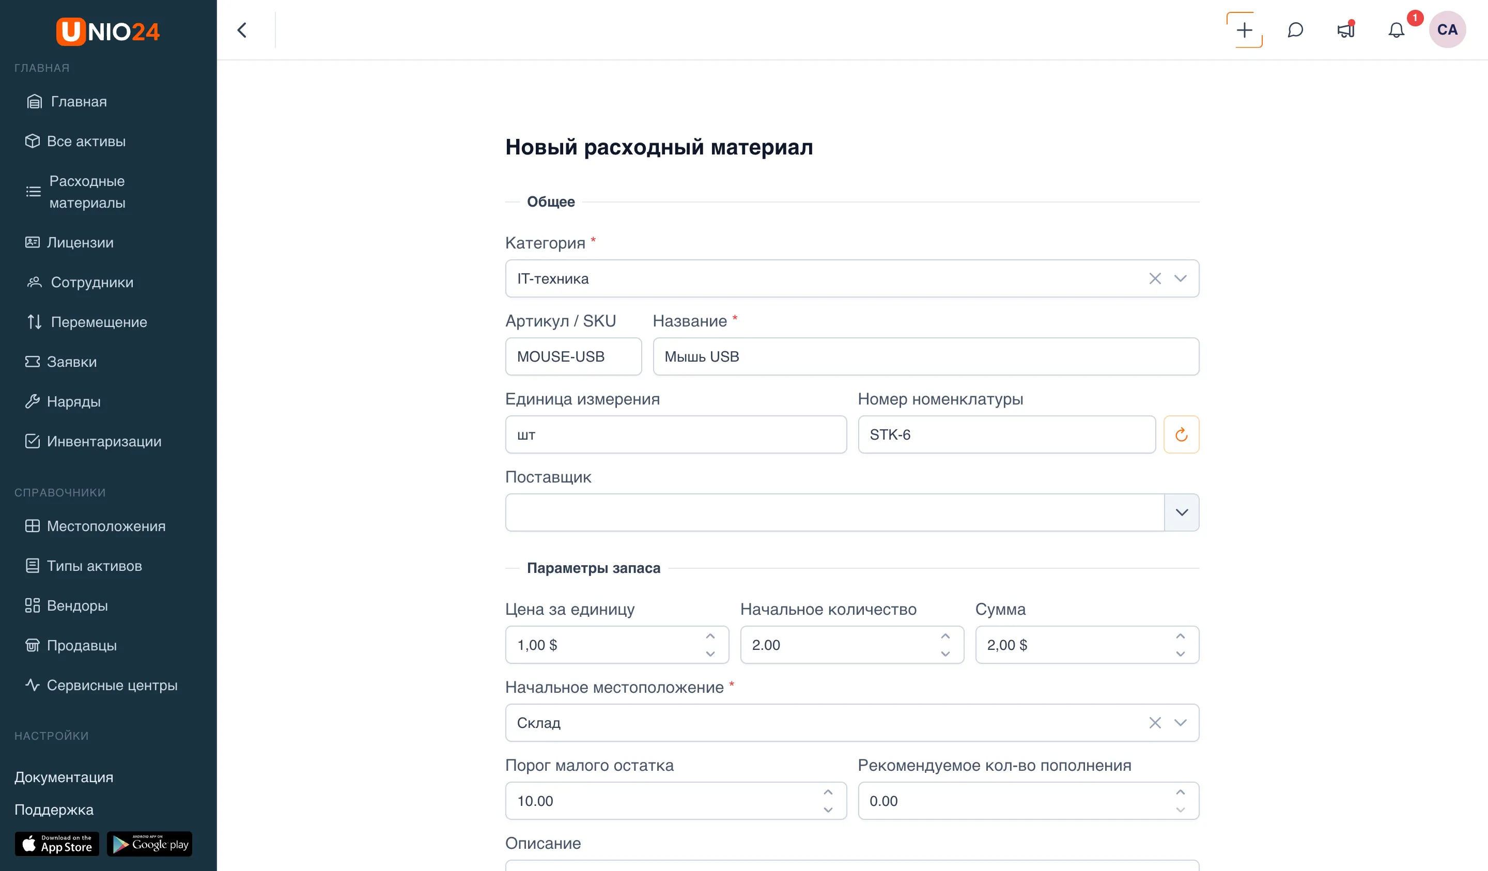Click the Наряды wrench icon
The image size is (1488, 871).
(33, 401)
